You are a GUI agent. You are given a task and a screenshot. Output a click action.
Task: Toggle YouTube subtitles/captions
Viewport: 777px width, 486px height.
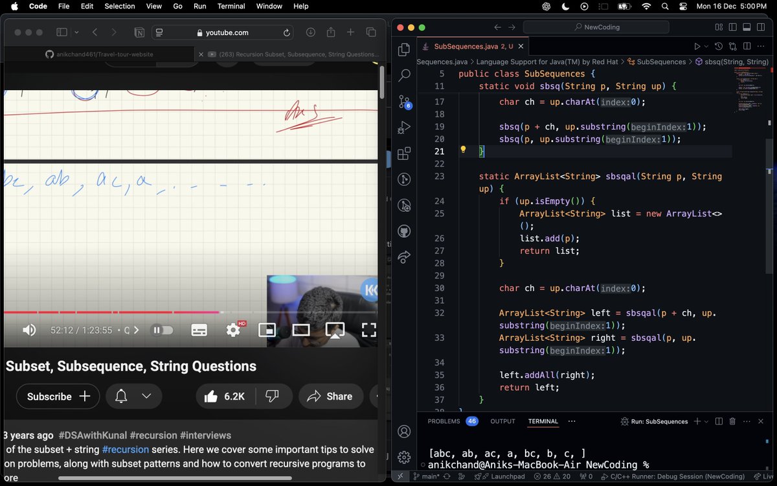pyautogui.click(x=199, y=330)
